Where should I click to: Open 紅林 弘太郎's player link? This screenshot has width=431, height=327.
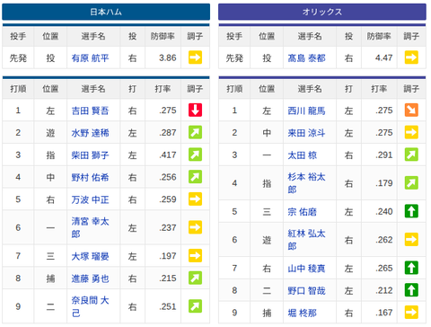click(306, 240)
